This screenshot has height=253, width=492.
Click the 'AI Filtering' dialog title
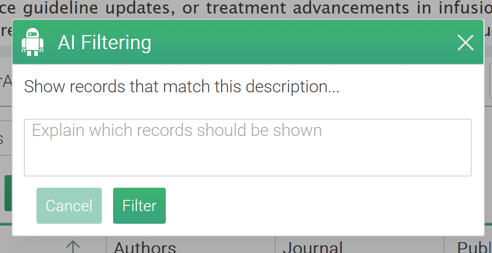[105, 43]
